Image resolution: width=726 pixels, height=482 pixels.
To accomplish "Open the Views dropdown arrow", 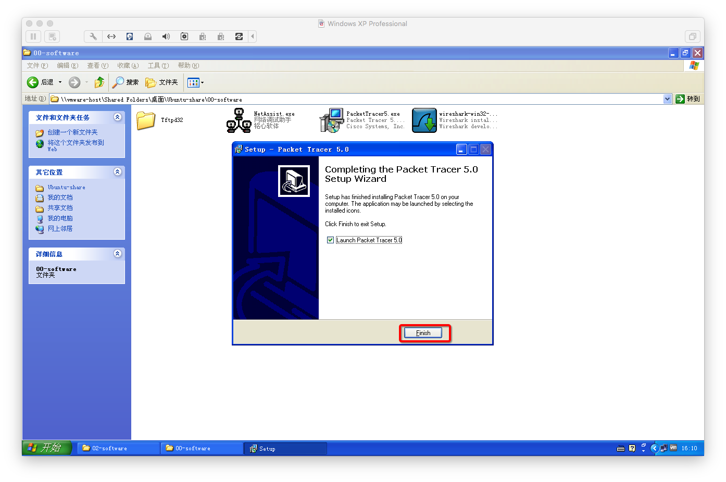I will pos(203,82).
